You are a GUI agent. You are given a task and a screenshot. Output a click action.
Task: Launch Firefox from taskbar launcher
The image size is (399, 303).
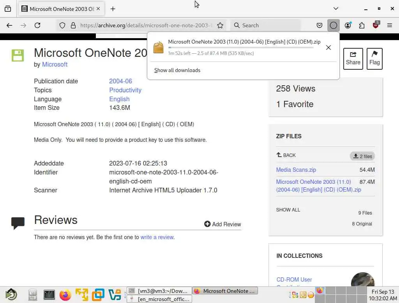(x=65, y=295)
